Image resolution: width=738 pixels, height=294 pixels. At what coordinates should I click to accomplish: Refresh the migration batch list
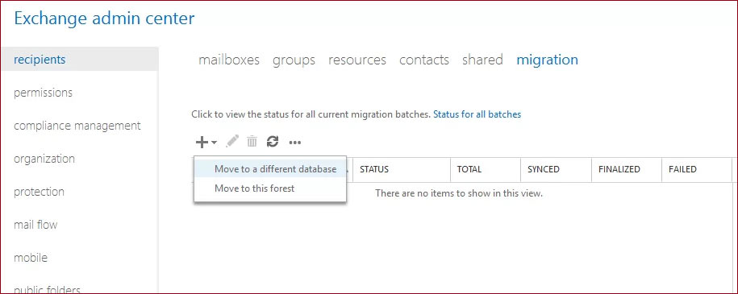(273, 141)
